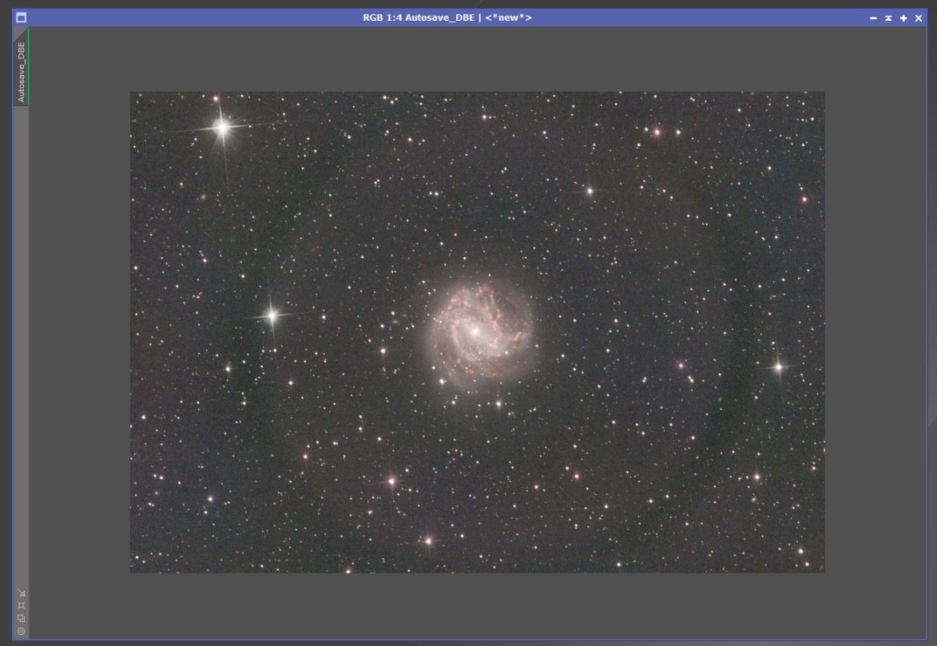
Task: Click the circular target icon in bottom-left strip
Action: pos(22,631)
